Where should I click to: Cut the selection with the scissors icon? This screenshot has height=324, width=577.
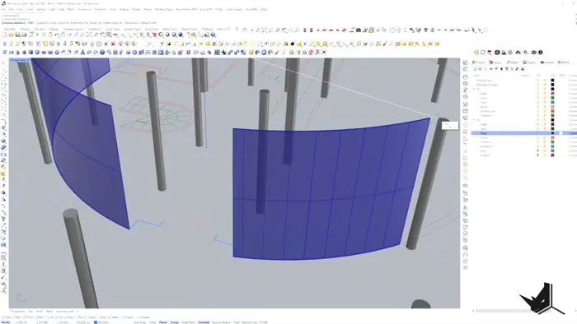(x=38, y=35)
